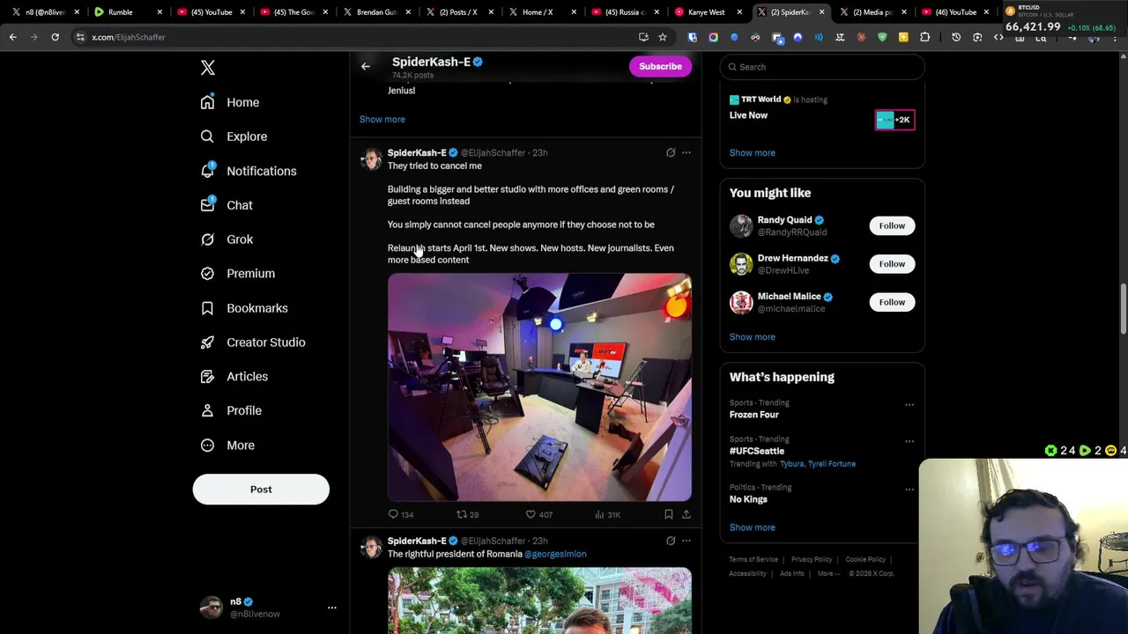Show more under You might like

(752, 336)
